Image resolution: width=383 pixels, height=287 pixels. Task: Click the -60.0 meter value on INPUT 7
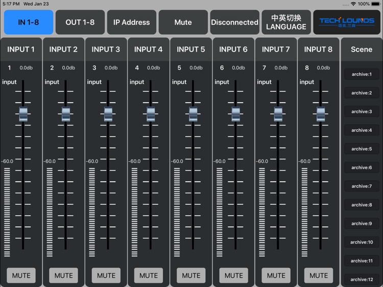262,161
